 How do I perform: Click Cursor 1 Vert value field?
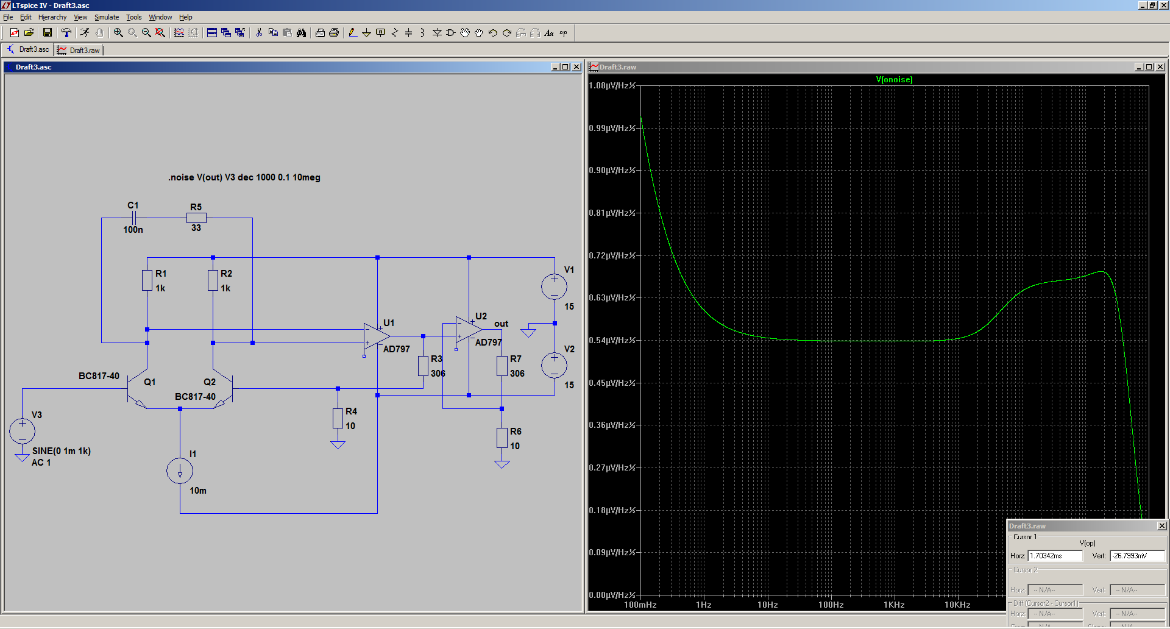pos(1137,556)
